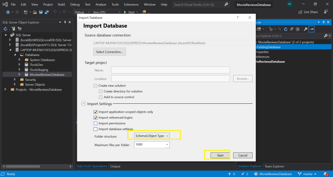Open the Extensions menu
Viewport: 333px width, 177px height.
click(x=131, y=4)
